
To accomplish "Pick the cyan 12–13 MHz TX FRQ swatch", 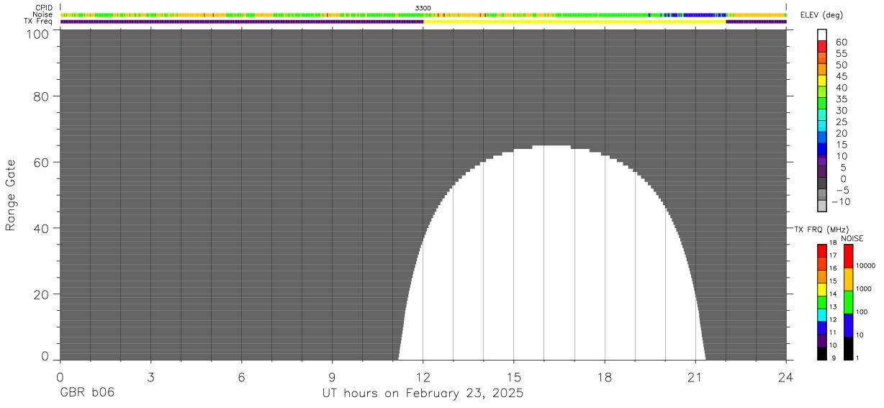I will (821, 315).
